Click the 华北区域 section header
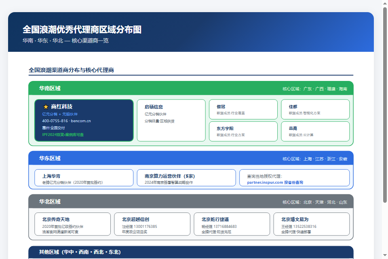388x259 pixels. (x=191, y=202)
